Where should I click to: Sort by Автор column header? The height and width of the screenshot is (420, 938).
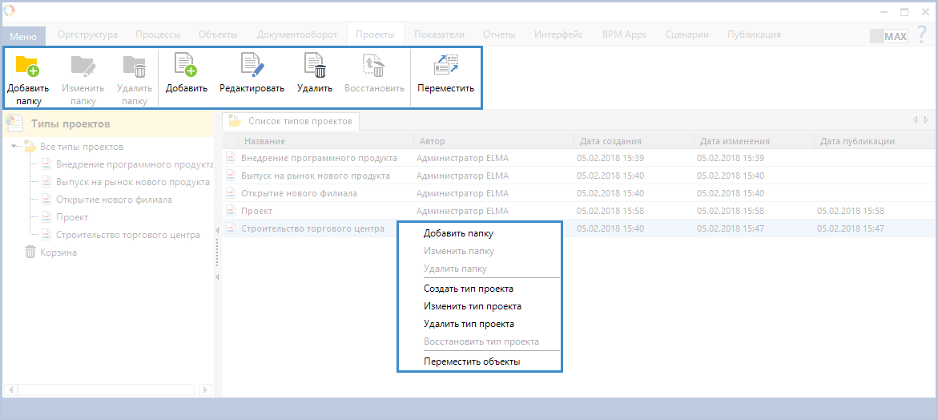[493, 141]
